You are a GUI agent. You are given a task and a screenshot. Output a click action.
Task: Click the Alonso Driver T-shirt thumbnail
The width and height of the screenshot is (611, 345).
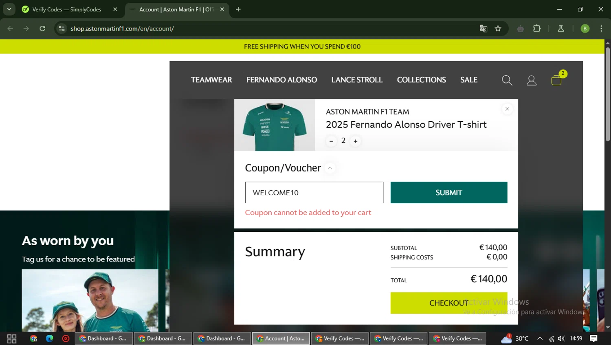pyautogui.click(x=275, y=125)
